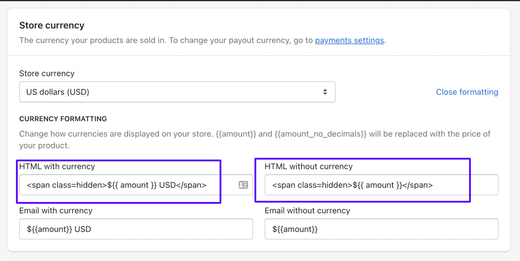Select US dollars (USD) combo box

point(177,92)
